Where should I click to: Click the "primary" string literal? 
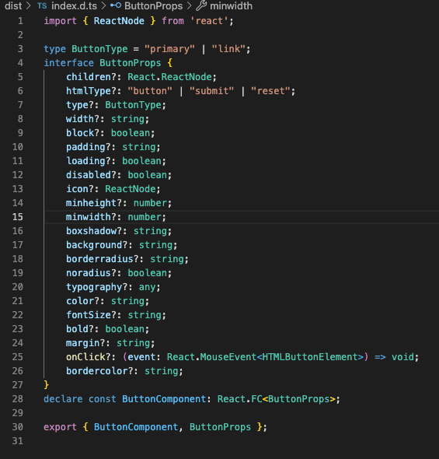pyautogui.click(x=169, y=49)
